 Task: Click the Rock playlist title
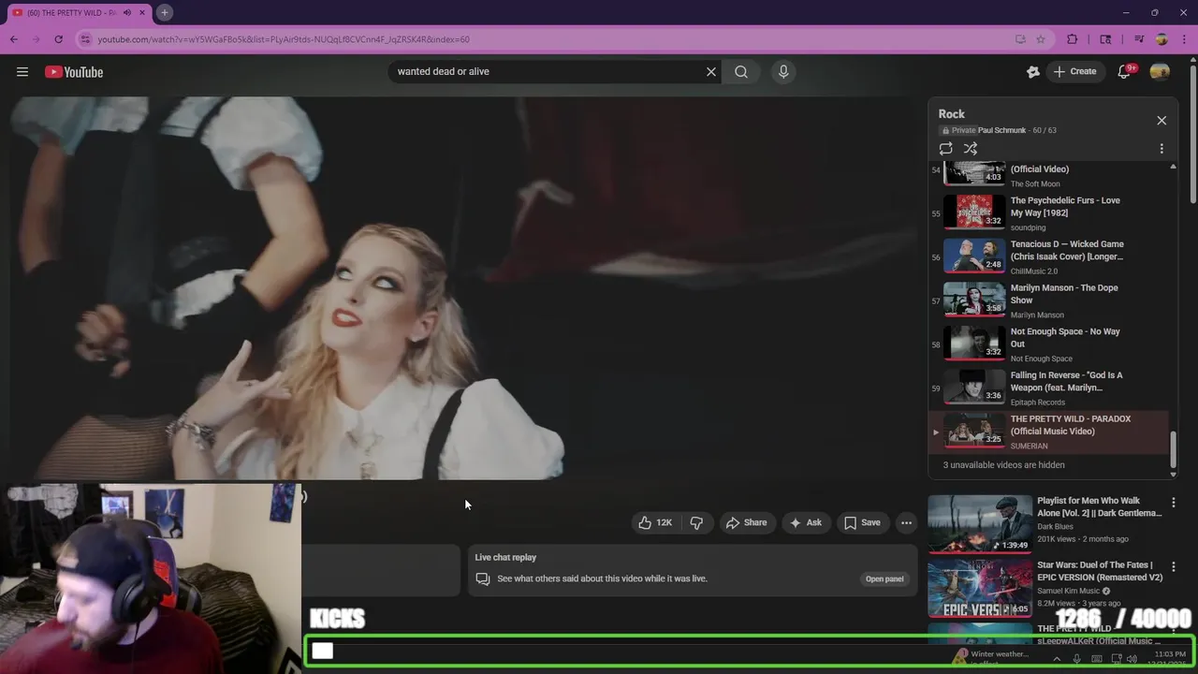click(951, 114)
